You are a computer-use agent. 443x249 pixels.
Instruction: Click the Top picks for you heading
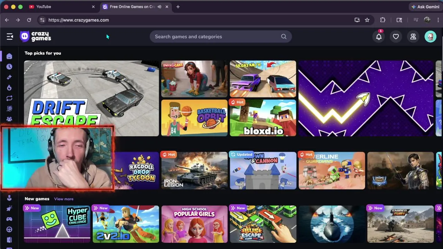pos(43,53)
